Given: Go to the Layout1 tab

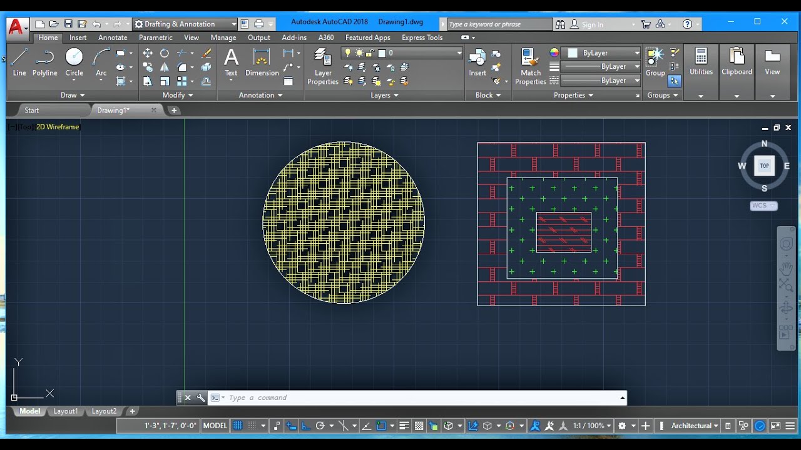Looking at the screenshot, I should pos(66,411).
